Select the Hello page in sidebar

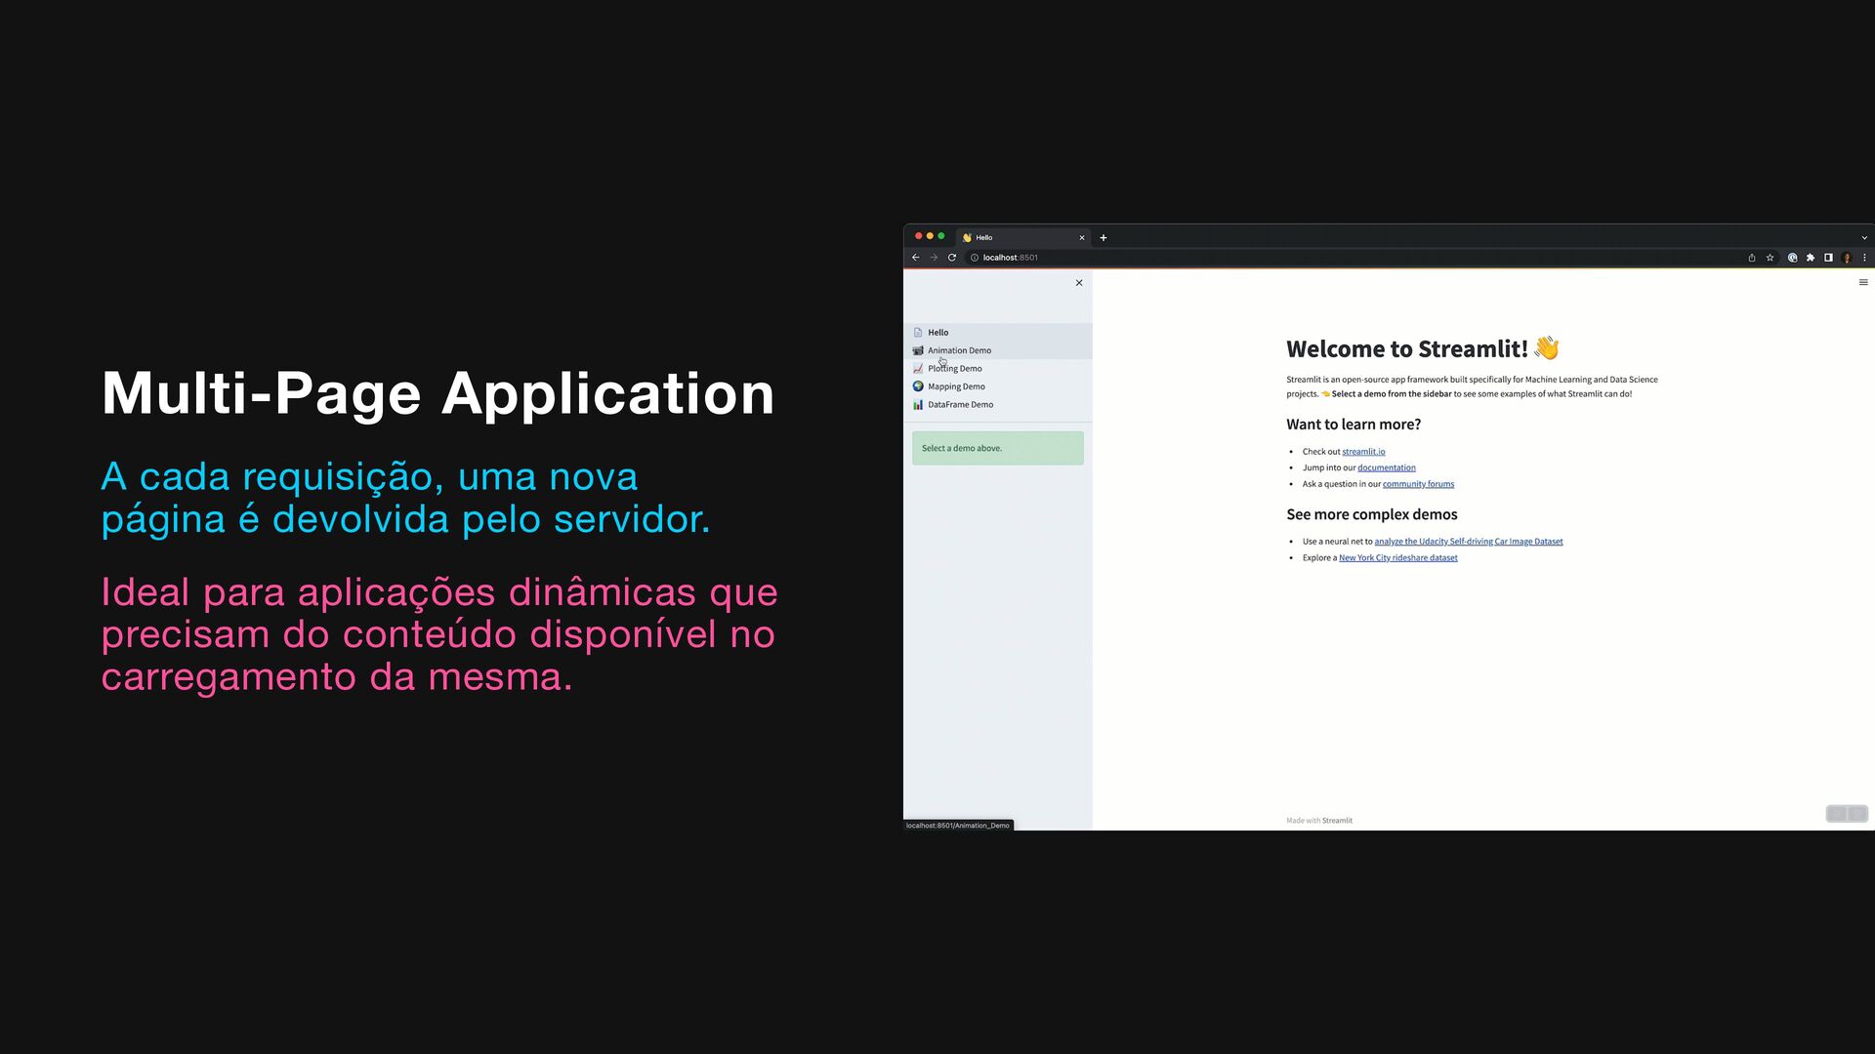pyautogui.click(x=998, y=333)
